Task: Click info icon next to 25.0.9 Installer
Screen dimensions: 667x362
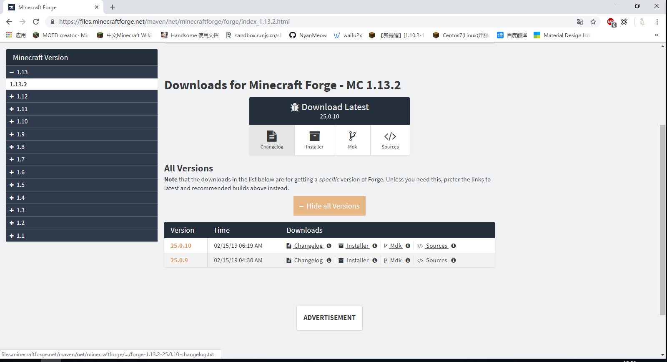Action: pos(375,261)
